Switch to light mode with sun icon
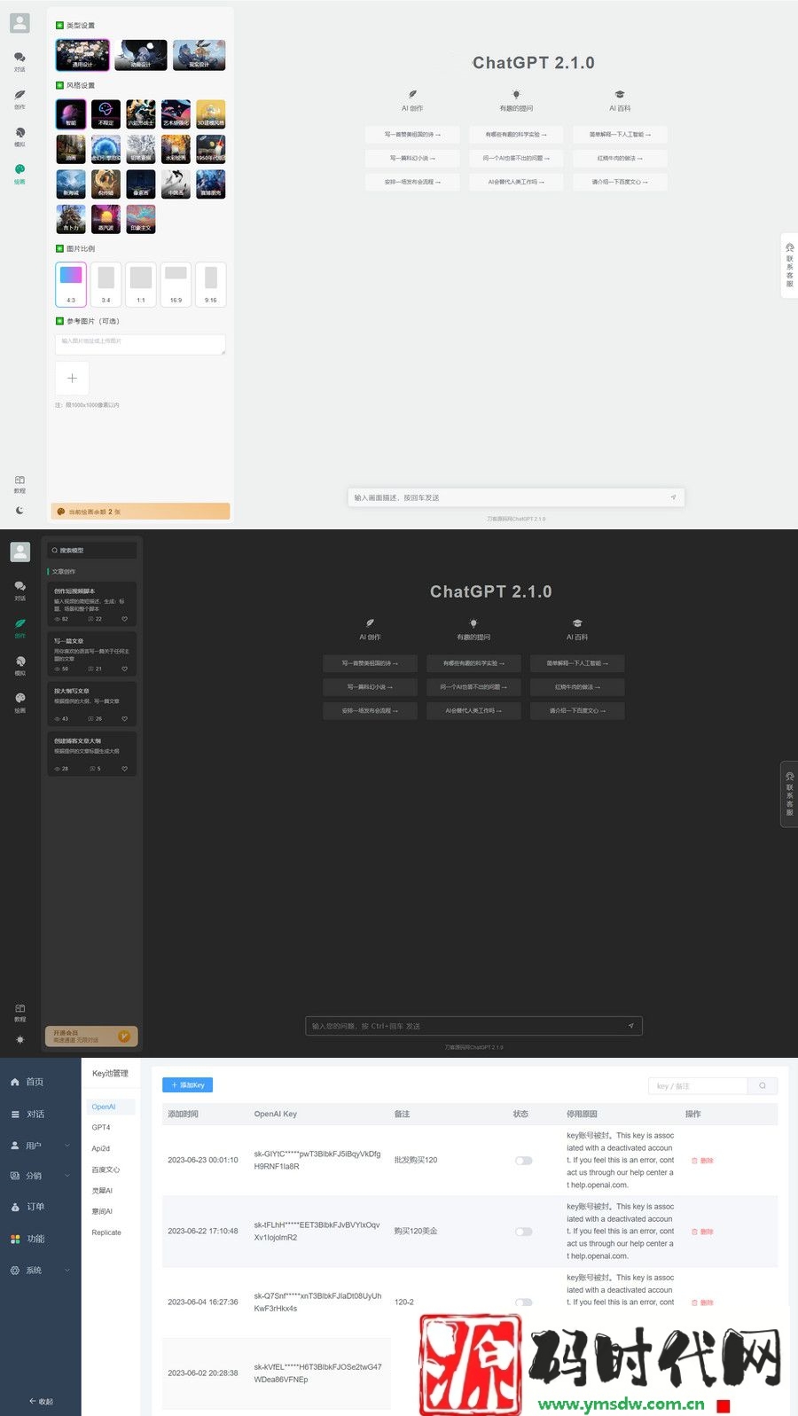The height and width of the screenshot is (1416, 798). pyautogui.click(x=20, y=1039)
